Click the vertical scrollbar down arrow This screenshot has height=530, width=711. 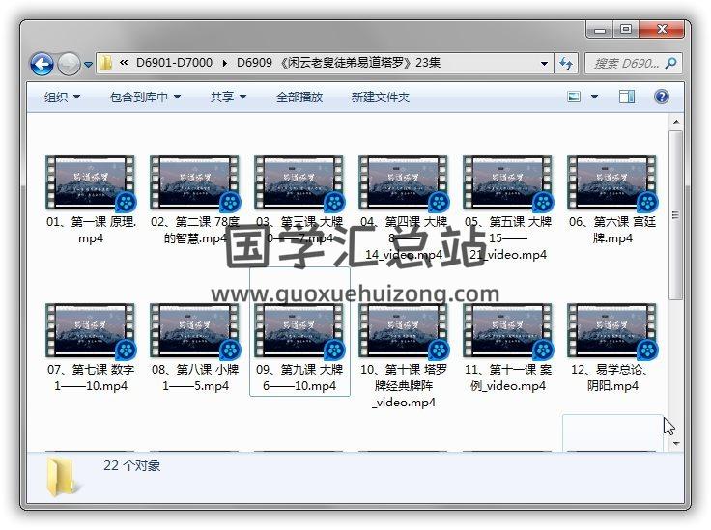tap(676, 443)
